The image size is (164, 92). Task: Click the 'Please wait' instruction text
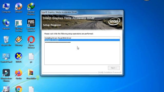click(69, 34)
